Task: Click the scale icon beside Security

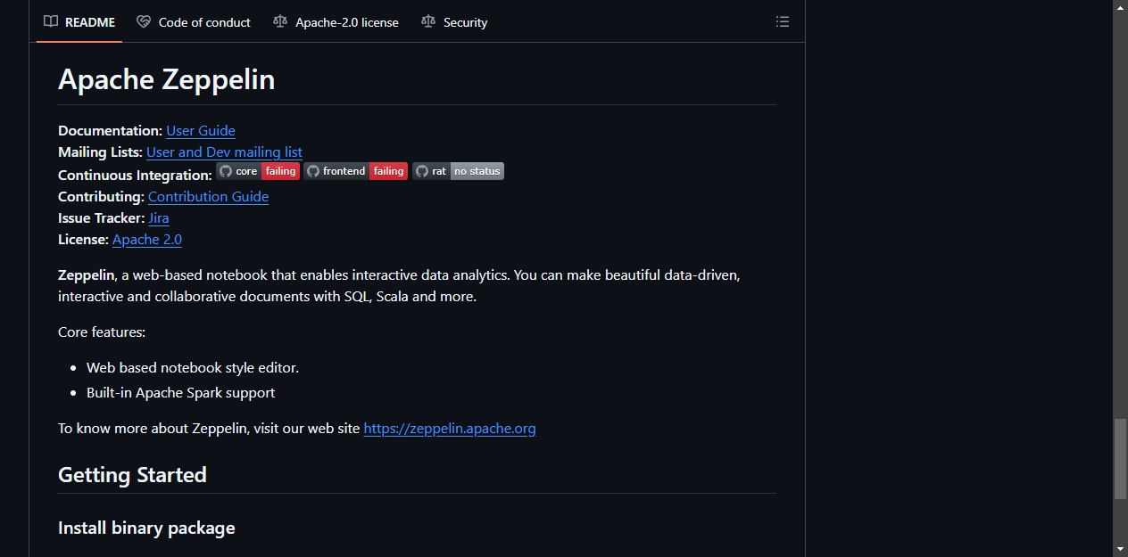Action: (x=428, y=21)
